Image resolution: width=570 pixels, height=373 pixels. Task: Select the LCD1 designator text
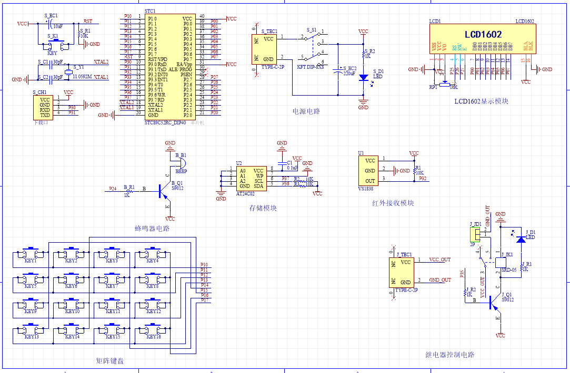coord(435,22)
